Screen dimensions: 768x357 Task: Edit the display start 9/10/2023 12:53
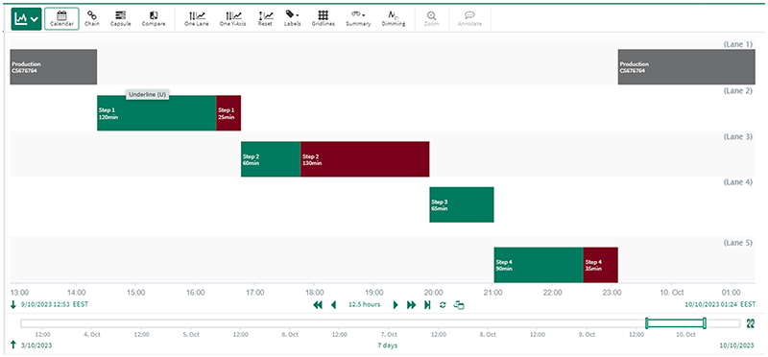click(44, 304)
